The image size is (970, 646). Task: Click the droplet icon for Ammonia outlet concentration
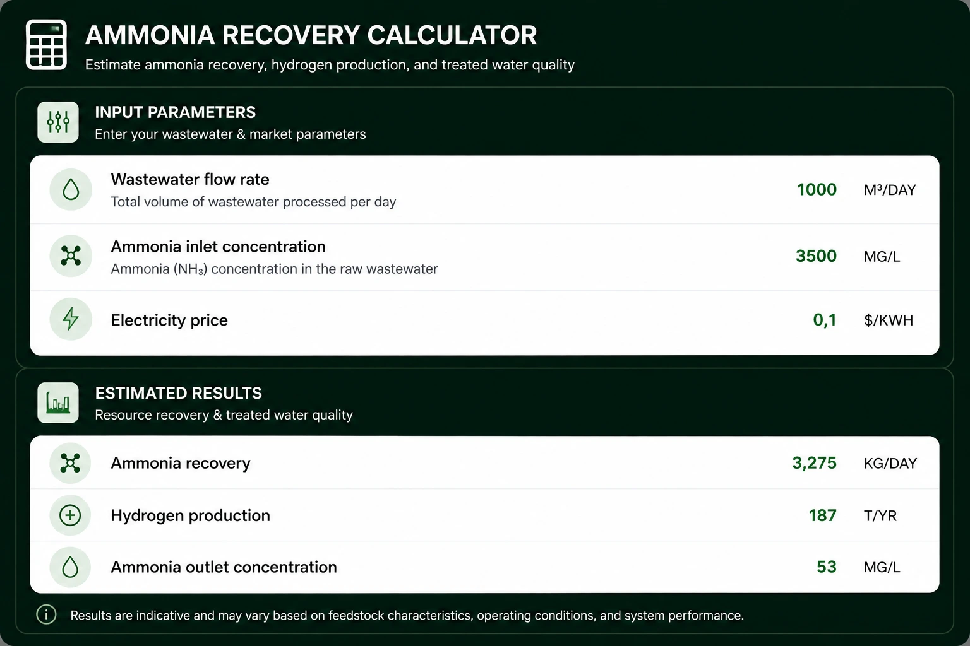coord(70,567)
